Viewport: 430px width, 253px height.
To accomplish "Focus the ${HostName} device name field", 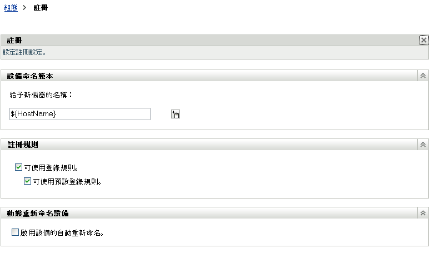I will click(x=80, y=114).
